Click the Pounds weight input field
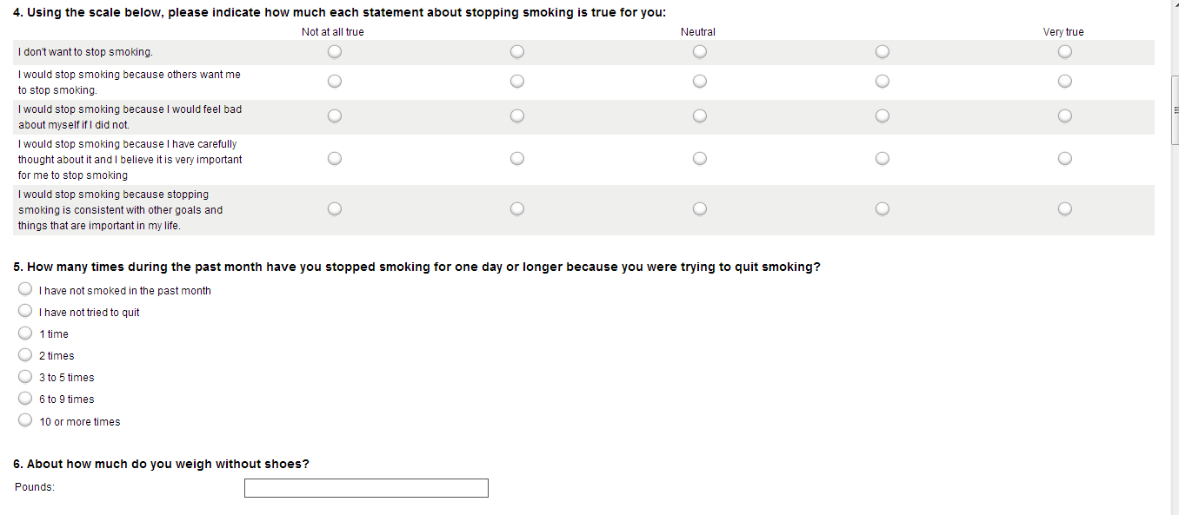Image resolution: width=1179 pixels, height=515 pixels. 366,488
